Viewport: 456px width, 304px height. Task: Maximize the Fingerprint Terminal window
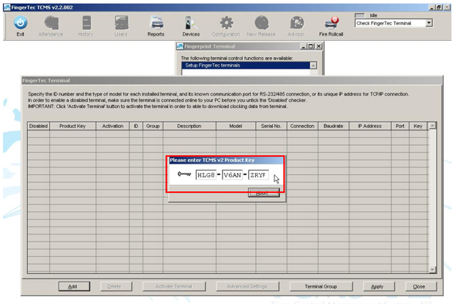coord(311,46)
